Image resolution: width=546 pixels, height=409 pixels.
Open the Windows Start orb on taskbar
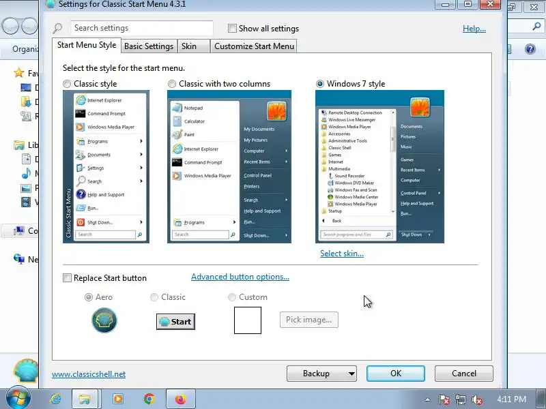pos(17,397)
